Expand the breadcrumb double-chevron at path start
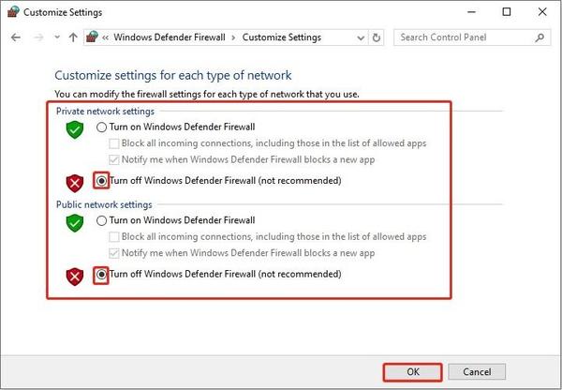Screen dimensions: 562x390 [x=106, y=37]
